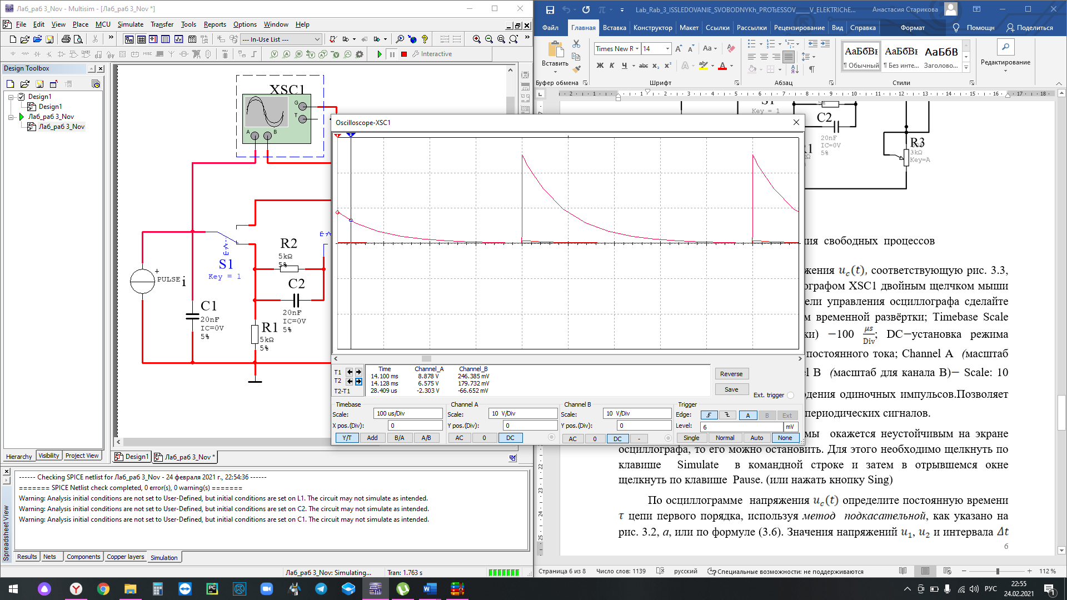
Task: Select rising edge trigger button
Action: (x=709, y=416)
